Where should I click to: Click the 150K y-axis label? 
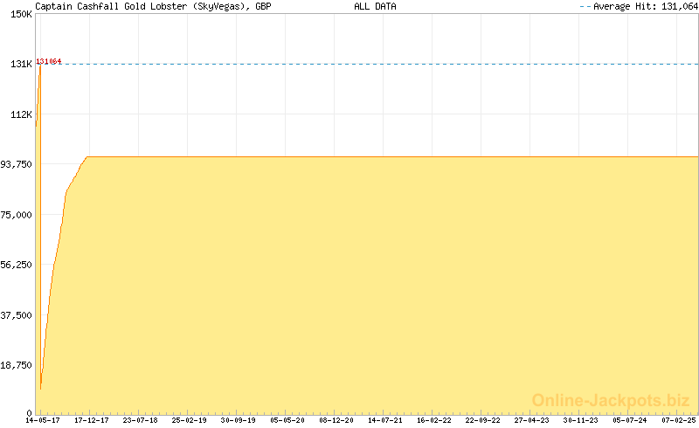tap(19, 14)
